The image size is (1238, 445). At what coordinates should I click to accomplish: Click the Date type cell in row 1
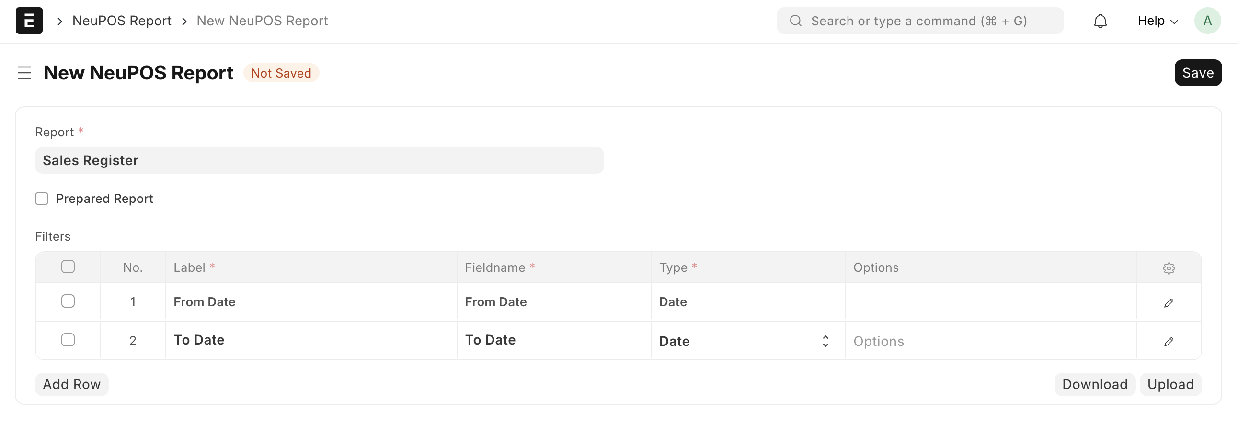(x=748, y=302)
